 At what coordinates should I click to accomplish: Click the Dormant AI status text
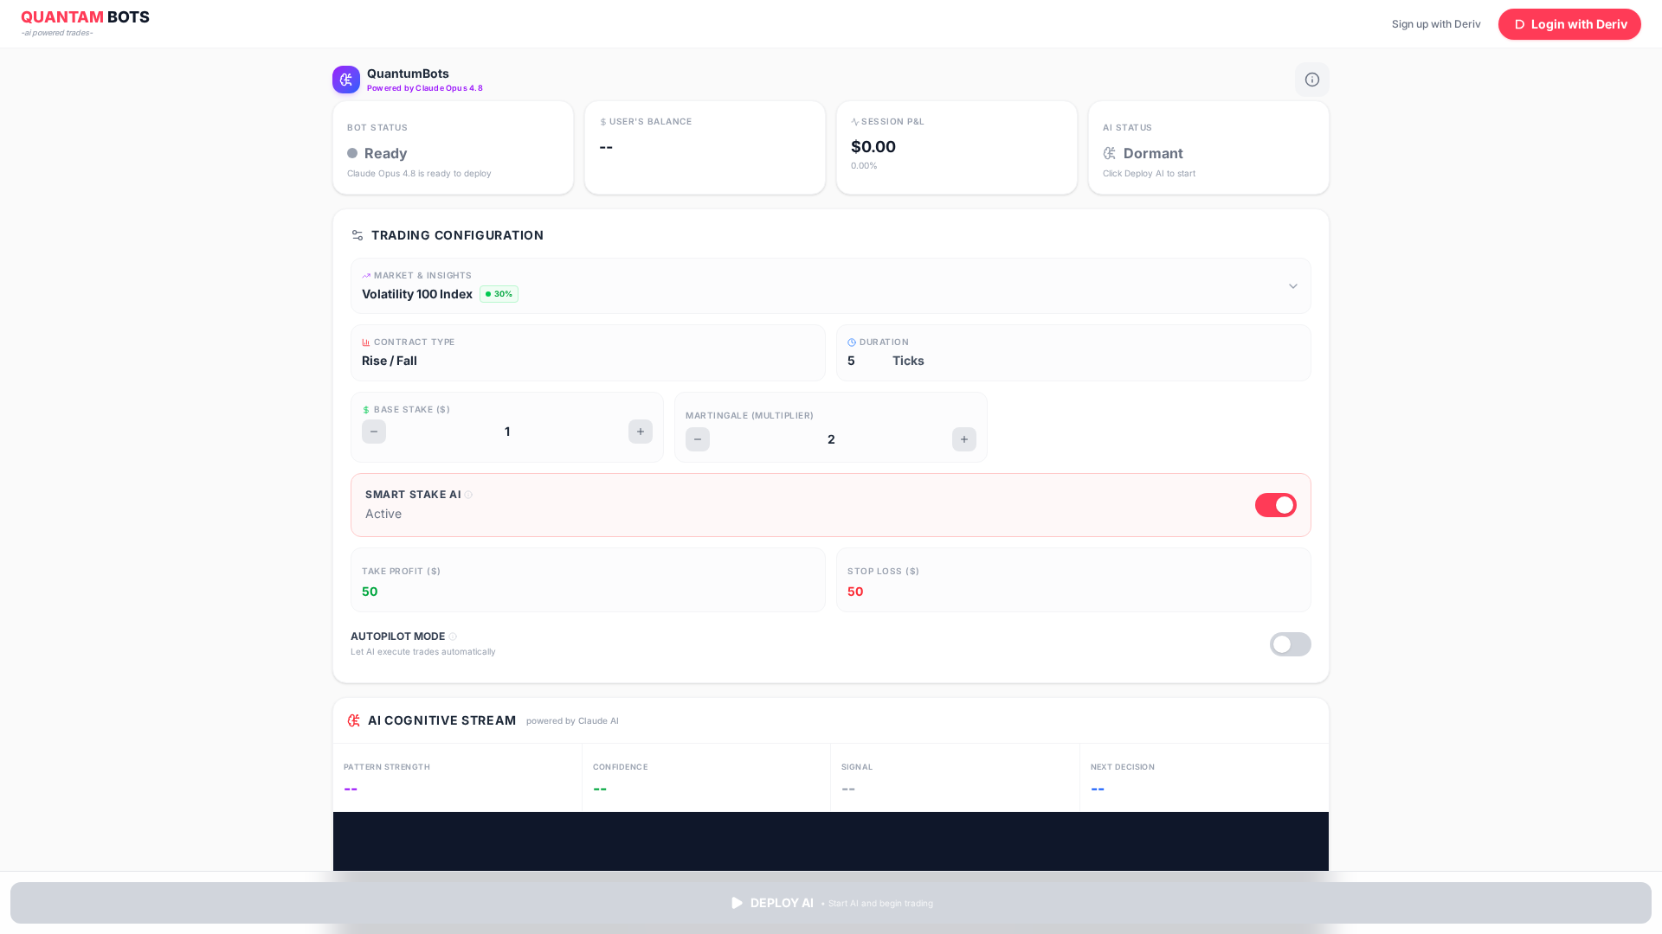1153,153
